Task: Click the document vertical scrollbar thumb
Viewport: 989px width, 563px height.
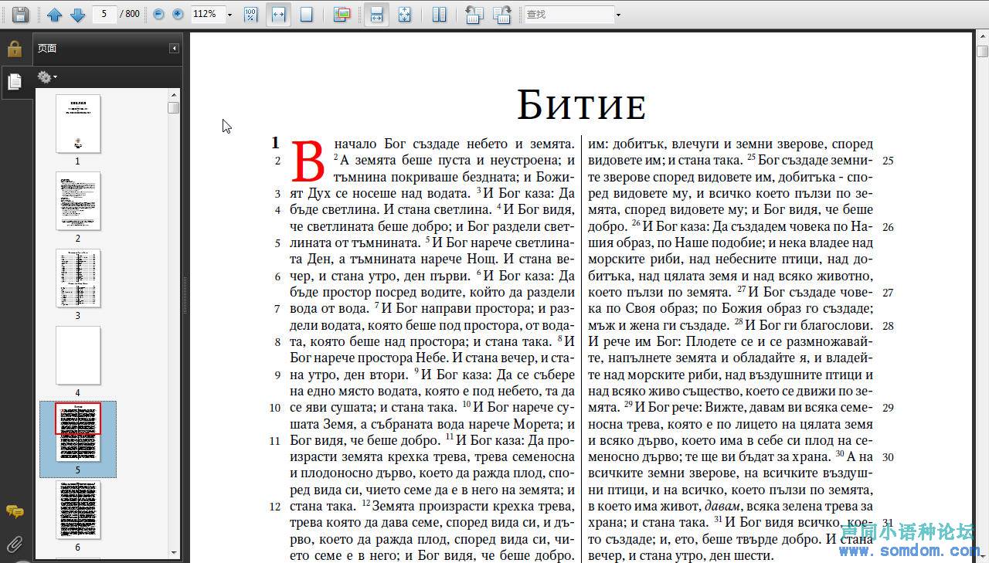Action: click(982, 52)
